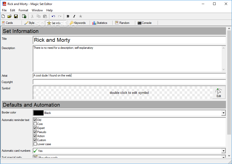
Task: Open the Window menu
Action: pyautogui.click(x=37, y=10)
